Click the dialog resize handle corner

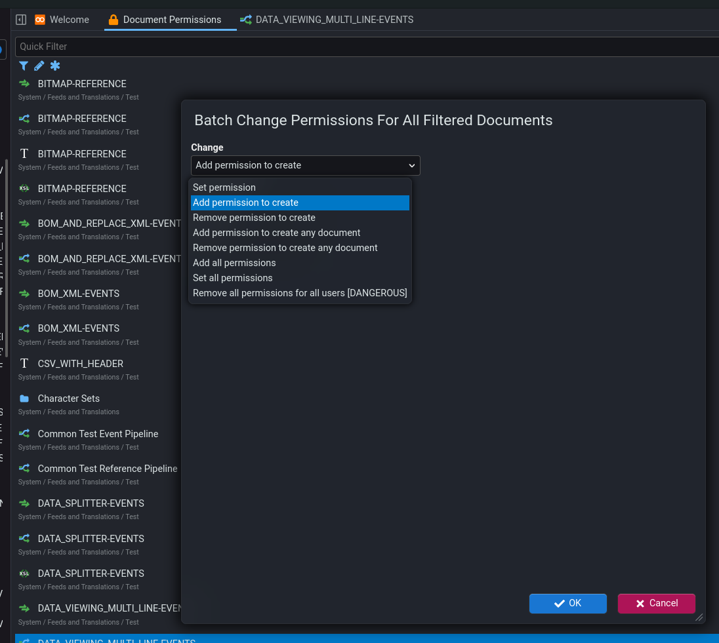coord(699,617)
